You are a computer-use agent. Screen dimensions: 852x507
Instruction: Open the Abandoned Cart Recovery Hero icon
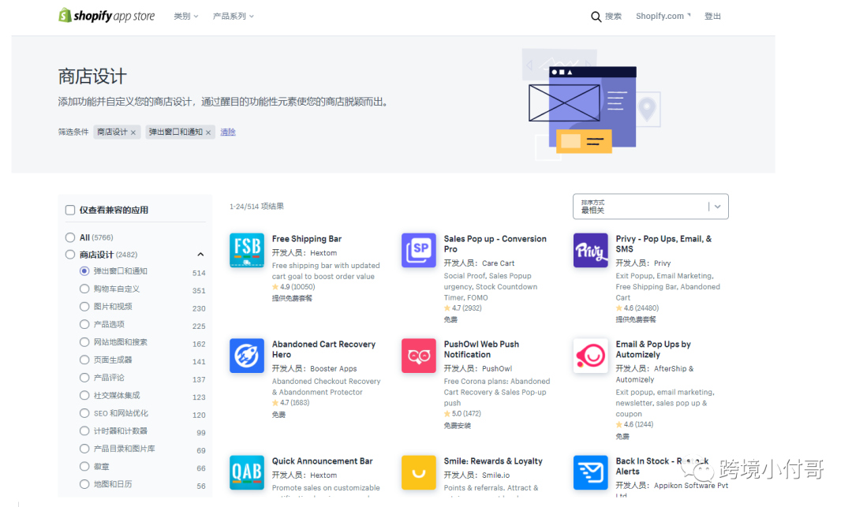click(x=247, y=356)
